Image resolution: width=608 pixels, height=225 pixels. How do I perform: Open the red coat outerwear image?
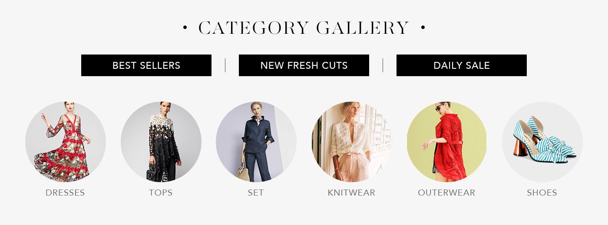coord(447,142)
